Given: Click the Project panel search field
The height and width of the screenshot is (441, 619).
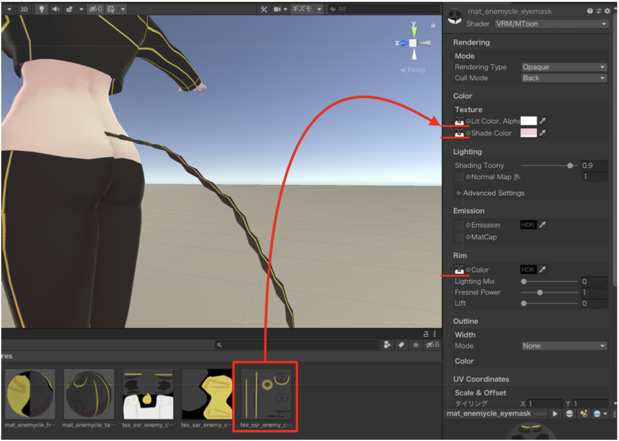Looking at the screenshot, I should pos(297,345).
